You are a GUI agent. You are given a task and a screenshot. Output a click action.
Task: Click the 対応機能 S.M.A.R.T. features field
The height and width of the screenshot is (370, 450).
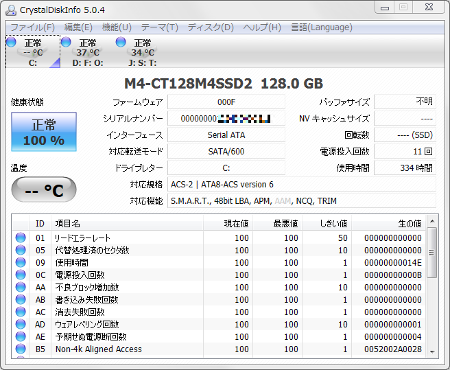pos(302,200)
